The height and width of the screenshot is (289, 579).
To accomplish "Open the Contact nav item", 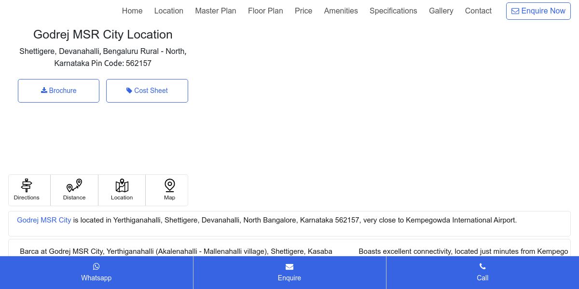I will pyautogui.click(x=478, y=11).
